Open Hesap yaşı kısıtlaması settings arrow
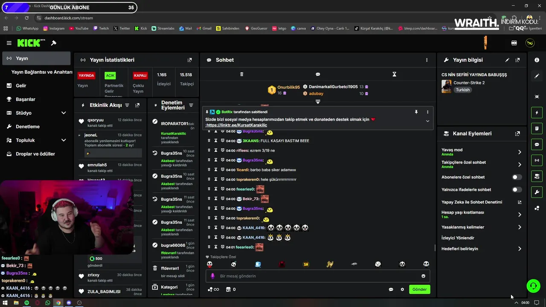546x307 pixels. (x=520, y=214)
